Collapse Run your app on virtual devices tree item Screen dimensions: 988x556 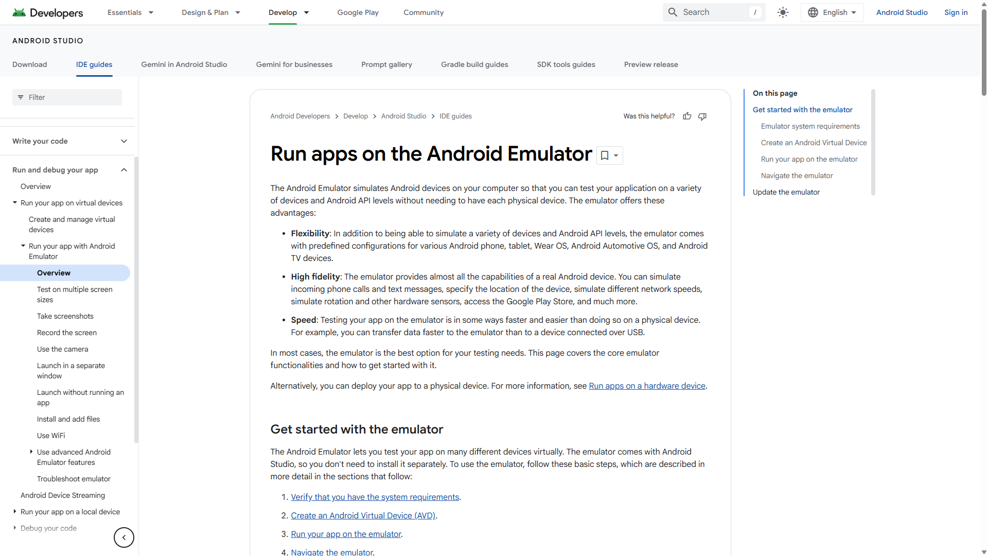[15, 203]
